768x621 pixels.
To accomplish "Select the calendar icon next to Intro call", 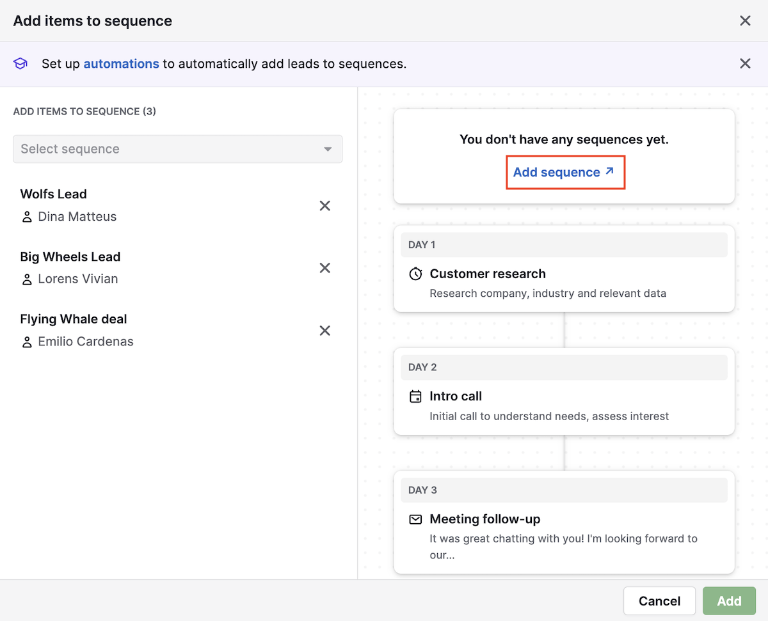I will [x=415, y=397].
